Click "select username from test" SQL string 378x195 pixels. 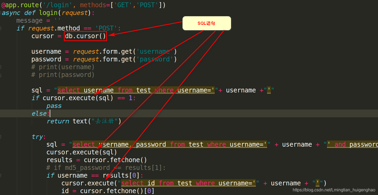pos(136,90)
